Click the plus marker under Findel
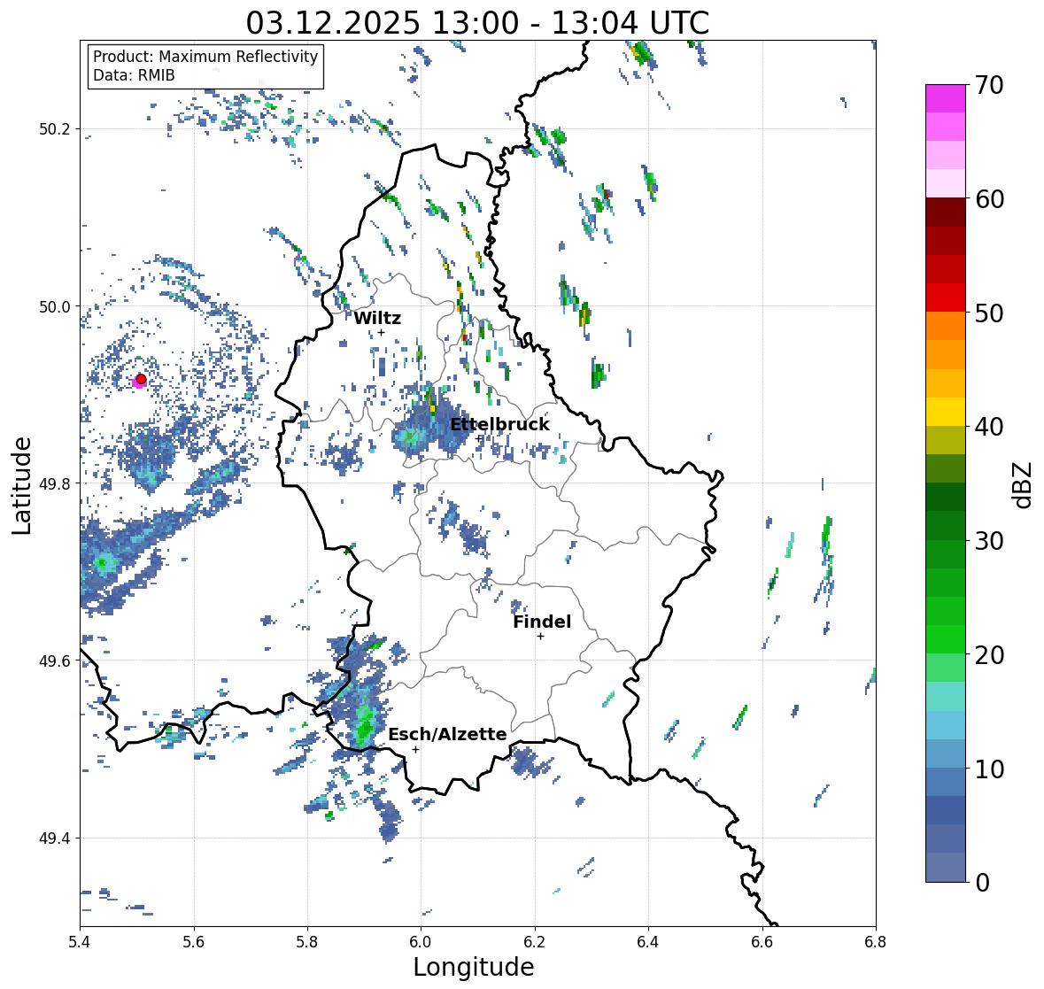Viewport: 1044px width, 989px height. coord(541,637)
